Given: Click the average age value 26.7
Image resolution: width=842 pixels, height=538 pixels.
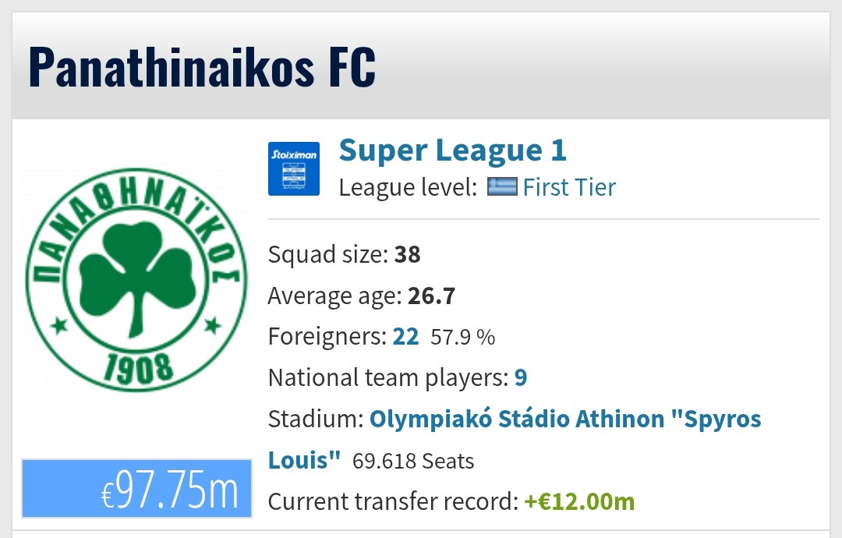Looking at the screenshot, I should pyautogui.click(x=431, y=296).
